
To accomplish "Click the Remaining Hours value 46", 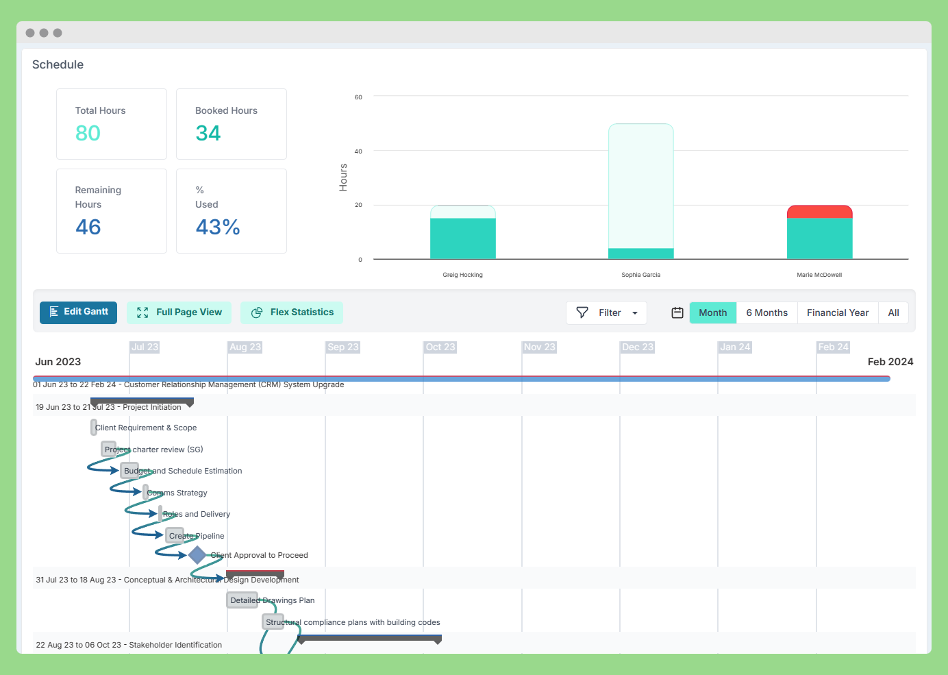I will pyautogui.click(x=88, y=227).
